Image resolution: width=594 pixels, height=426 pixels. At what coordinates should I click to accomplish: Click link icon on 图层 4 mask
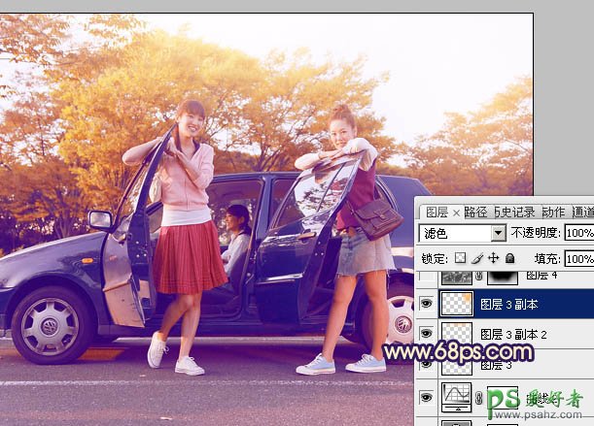coord(477,278)
